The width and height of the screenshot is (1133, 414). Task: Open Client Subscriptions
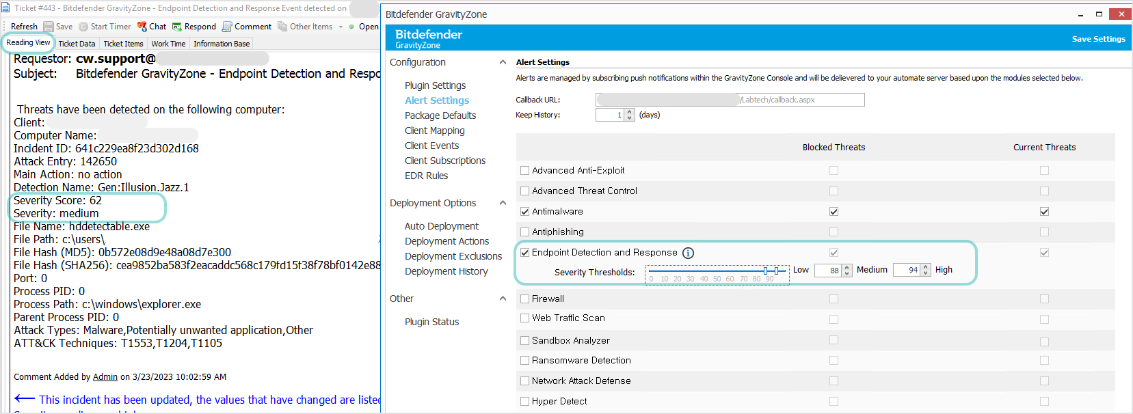[x=445, y=161]
